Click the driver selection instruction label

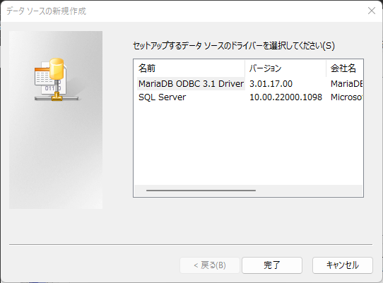[234, 46]
